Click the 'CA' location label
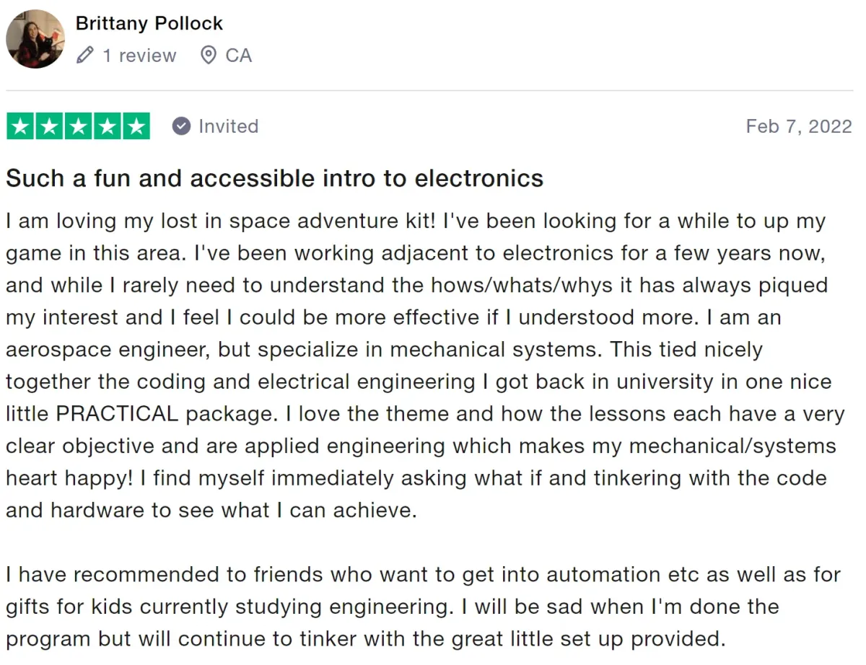This screenshot has width=866, height=665. (238, 56)
